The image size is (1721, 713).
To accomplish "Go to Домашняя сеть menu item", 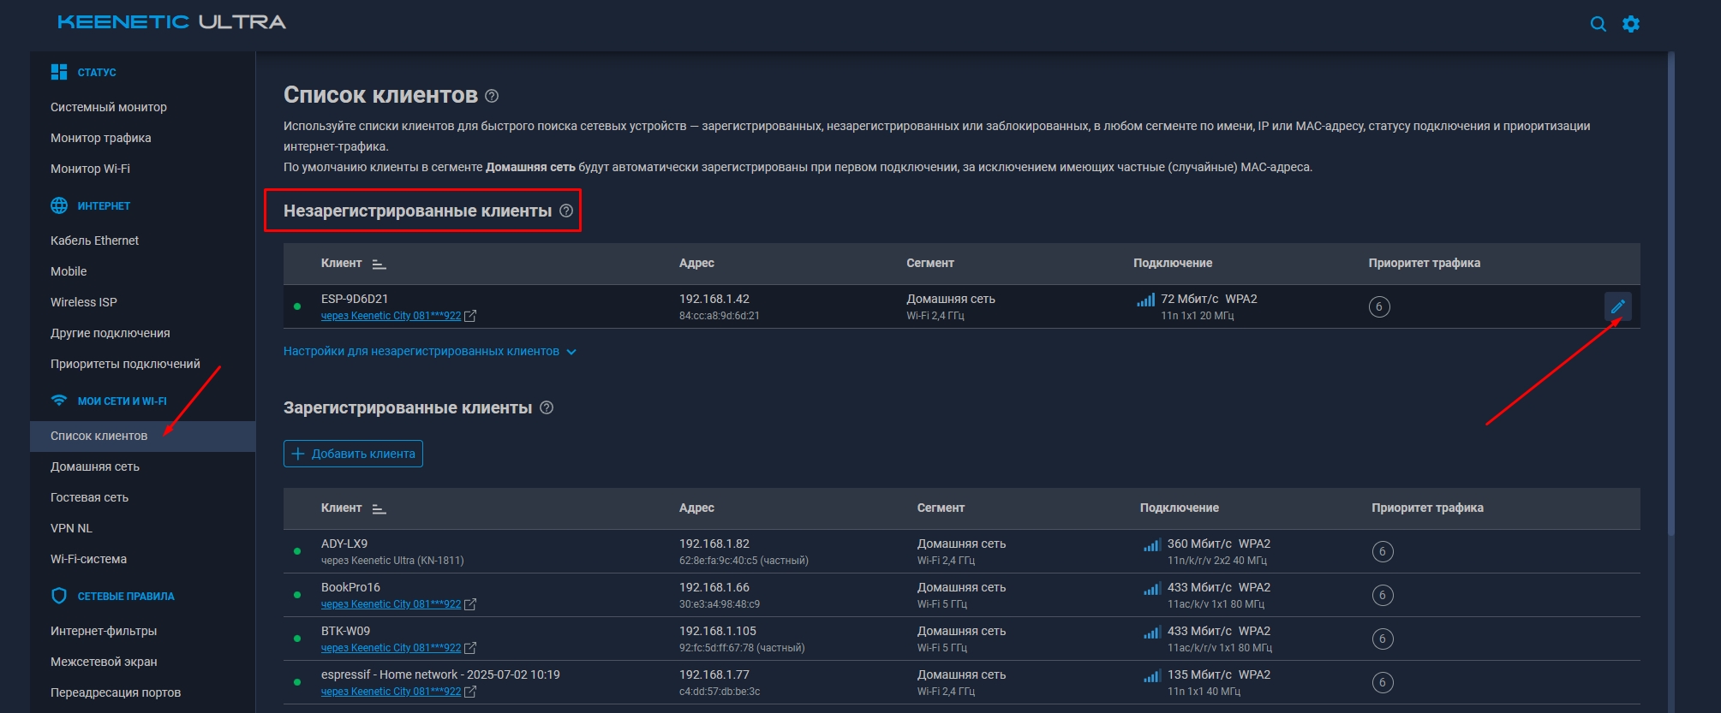I will click(95, 466).
